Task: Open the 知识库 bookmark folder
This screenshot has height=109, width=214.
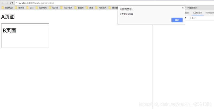Action: pyautogui.click(x=53, y=8)
